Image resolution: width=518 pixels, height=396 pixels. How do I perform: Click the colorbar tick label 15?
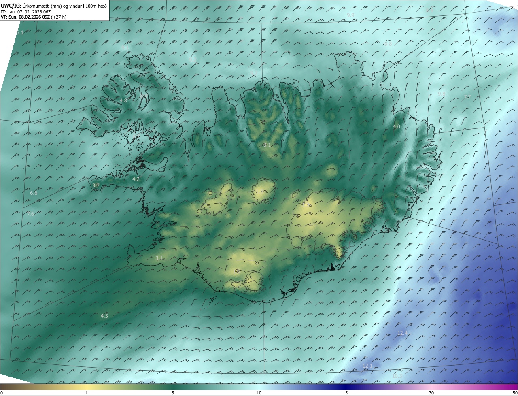click(x=345, y=393)
